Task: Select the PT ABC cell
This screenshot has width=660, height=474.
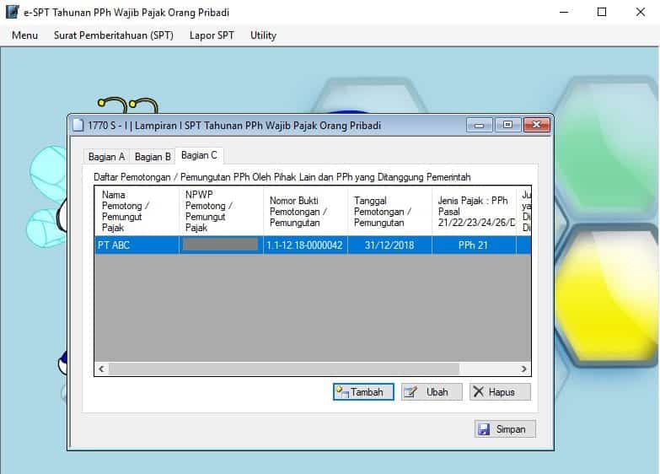Action: click(x=137, y=245)
